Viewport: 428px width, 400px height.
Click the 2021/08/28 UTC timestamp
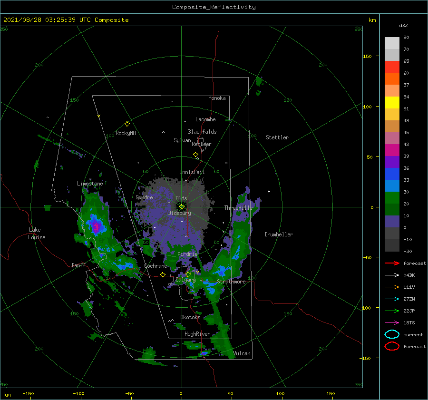(66, 20)
